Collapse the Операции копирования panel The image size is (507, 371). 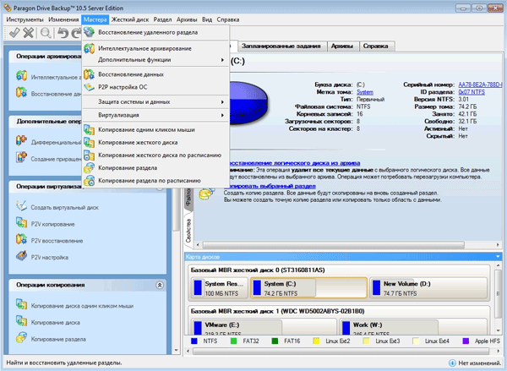[x=160, y=285]
